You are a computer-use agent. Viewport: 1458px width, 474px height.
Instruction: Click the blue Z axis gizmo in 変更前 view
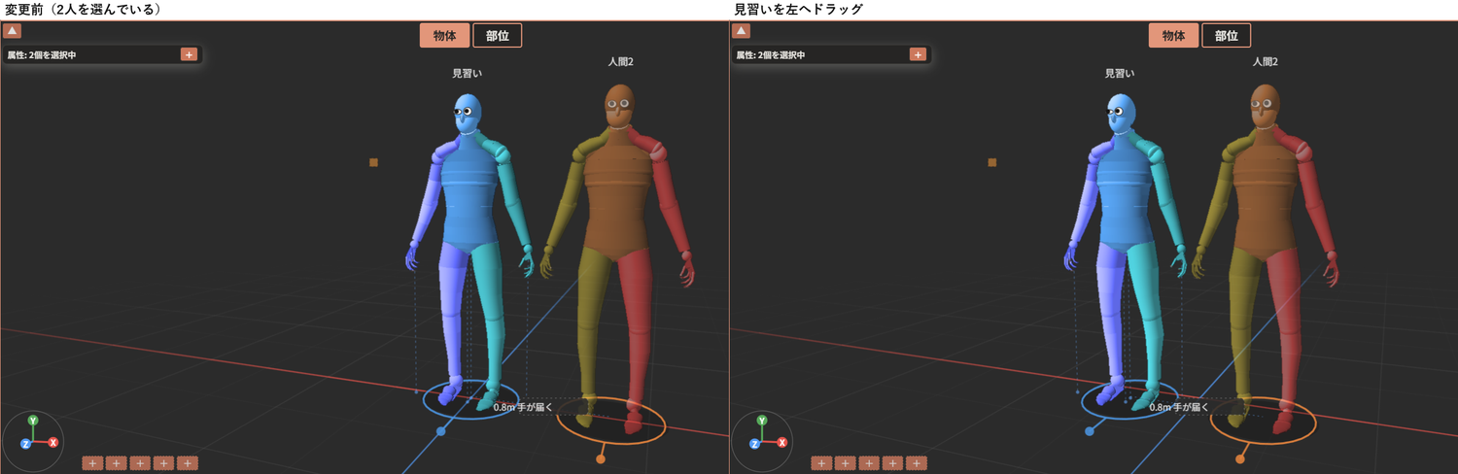25,444
